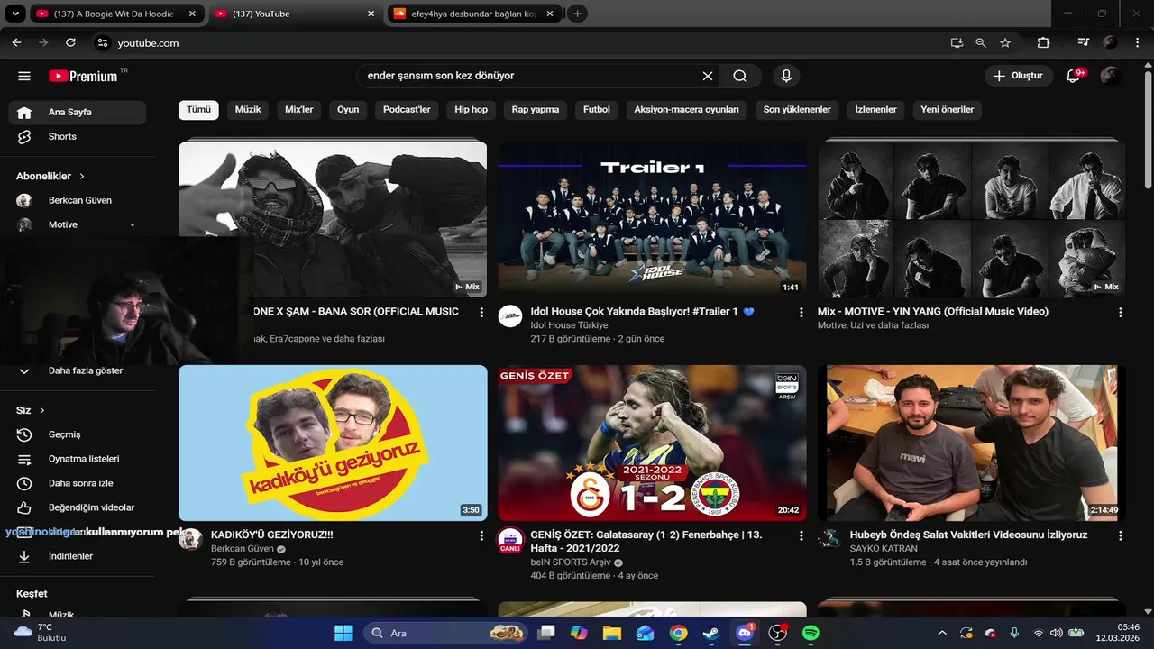Open options for MOTIVE - YIN YANG mix
Viewport: 1154px width, 649px height.
(1121, 312)
